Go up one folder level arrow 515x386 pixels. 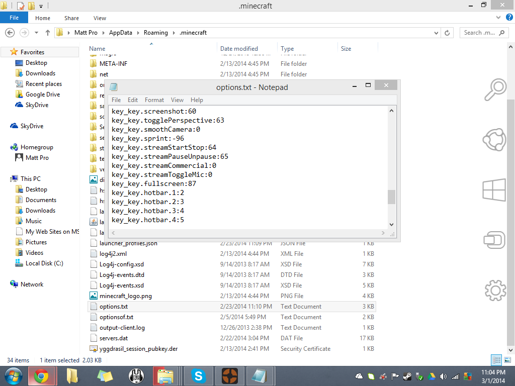(48, 33)
